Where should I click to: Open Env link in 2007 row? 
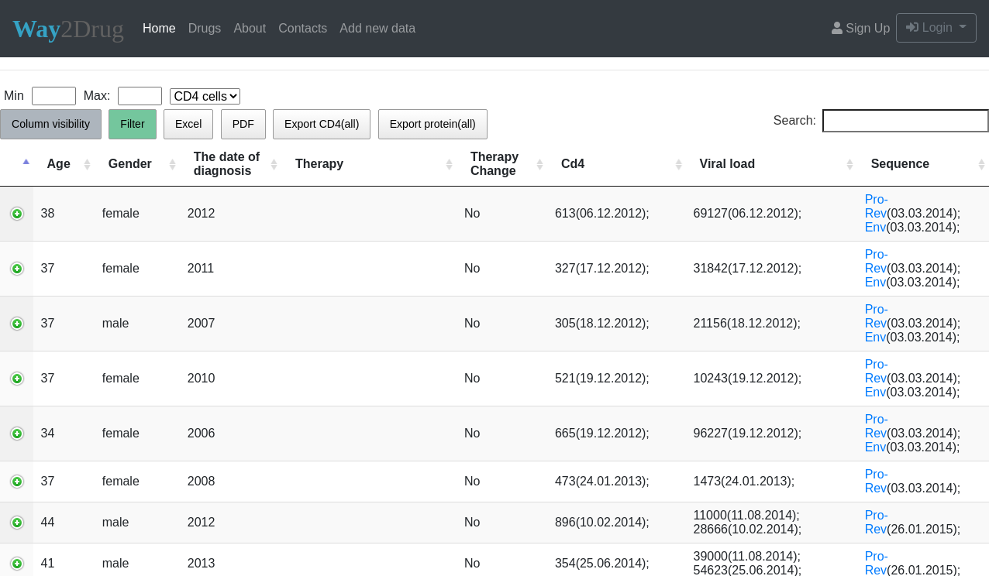coord(876,337)
